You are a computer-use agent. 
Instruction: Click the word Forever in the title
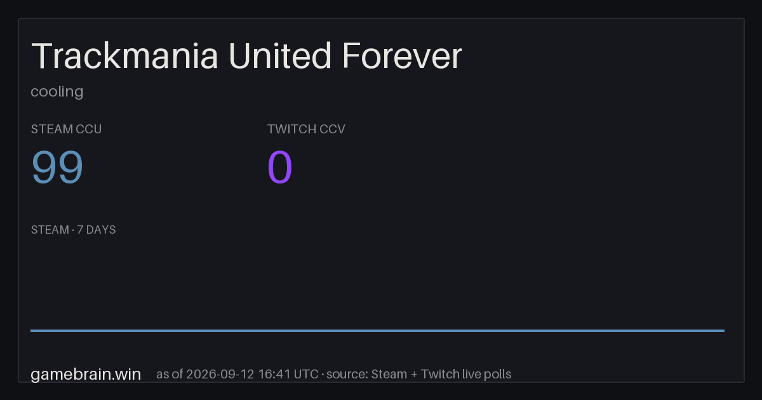pos(402,56)
